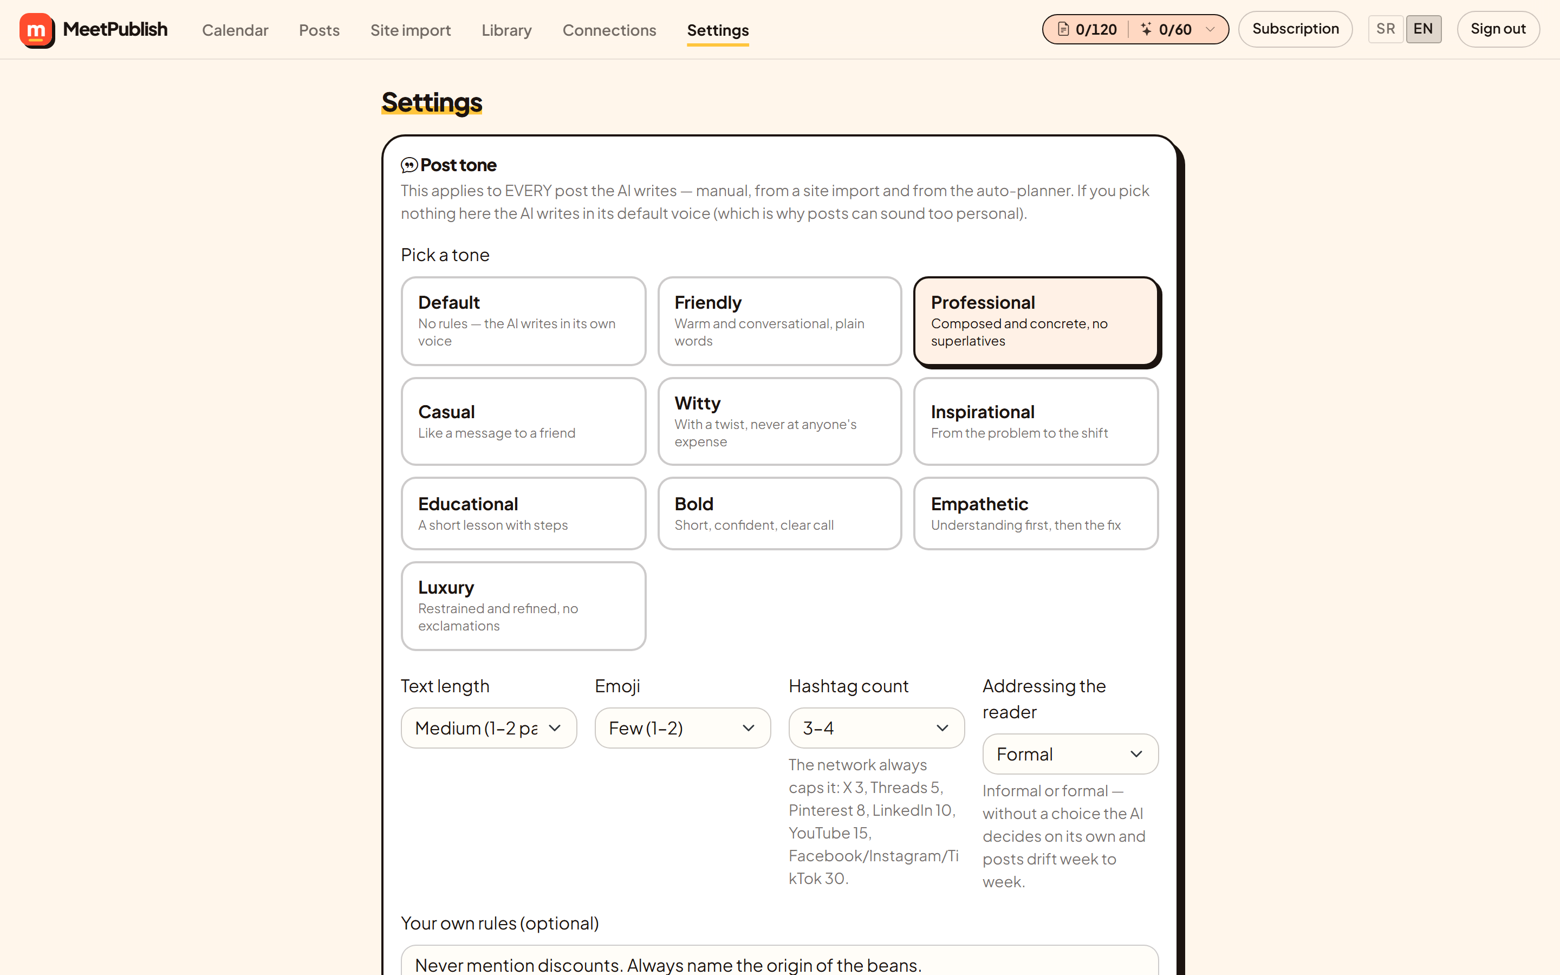
Task: Click the 'Informal or formal' helper text
Action: (x=1064, y=836)
